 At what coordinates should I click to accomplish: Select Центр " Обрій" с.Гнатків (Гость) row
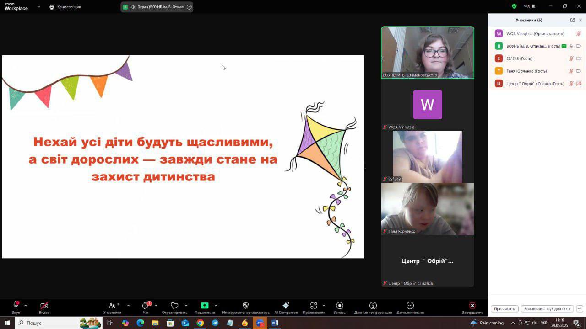click(x=537, y=84)
